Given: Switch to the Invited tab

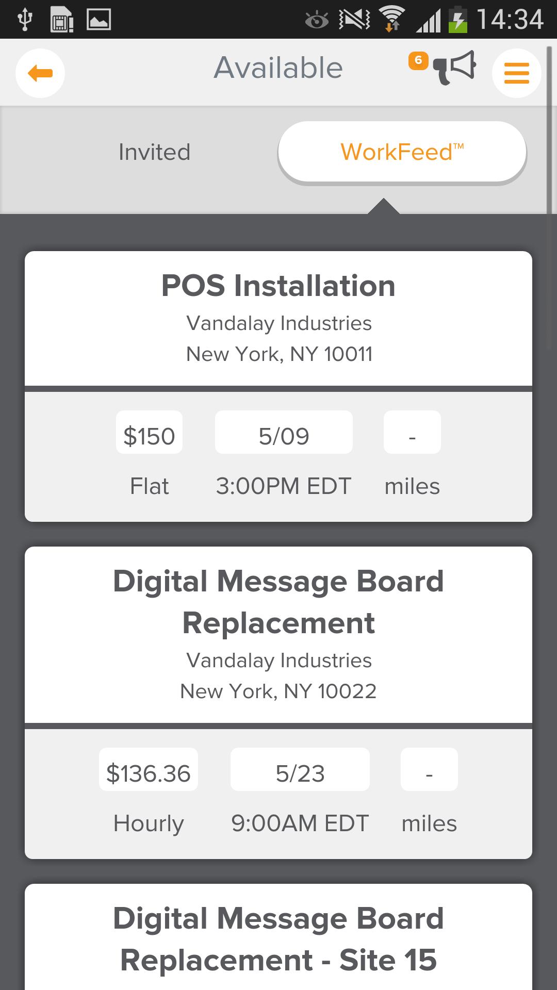Looking at the screenshot, I should [x=154, y=152].
